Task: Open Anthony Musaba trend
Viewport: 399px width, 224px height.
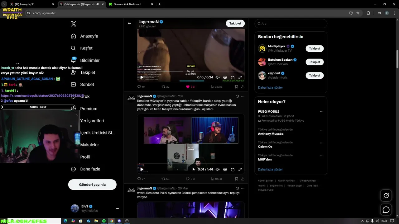Action: point(271,134)
